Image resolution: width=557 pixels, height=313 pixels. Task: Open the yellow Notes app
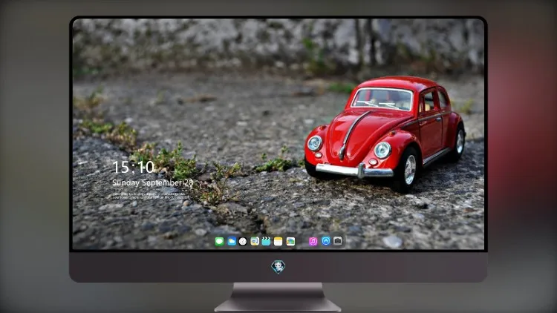point(278,241)
